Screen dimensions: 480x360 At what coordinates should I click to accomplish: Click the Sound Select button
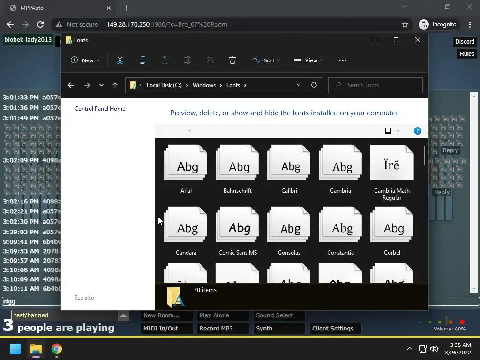(279, 315)
